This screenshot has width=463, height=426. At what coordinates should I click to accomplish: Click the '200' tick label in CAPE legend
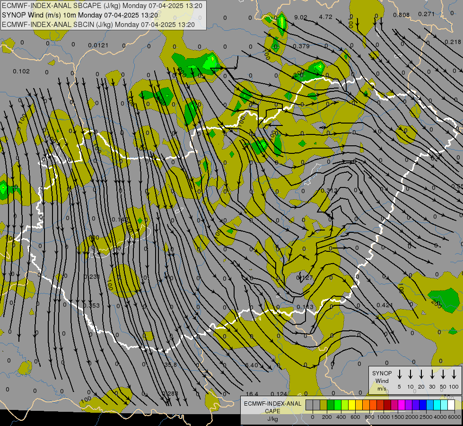point(327,417)
